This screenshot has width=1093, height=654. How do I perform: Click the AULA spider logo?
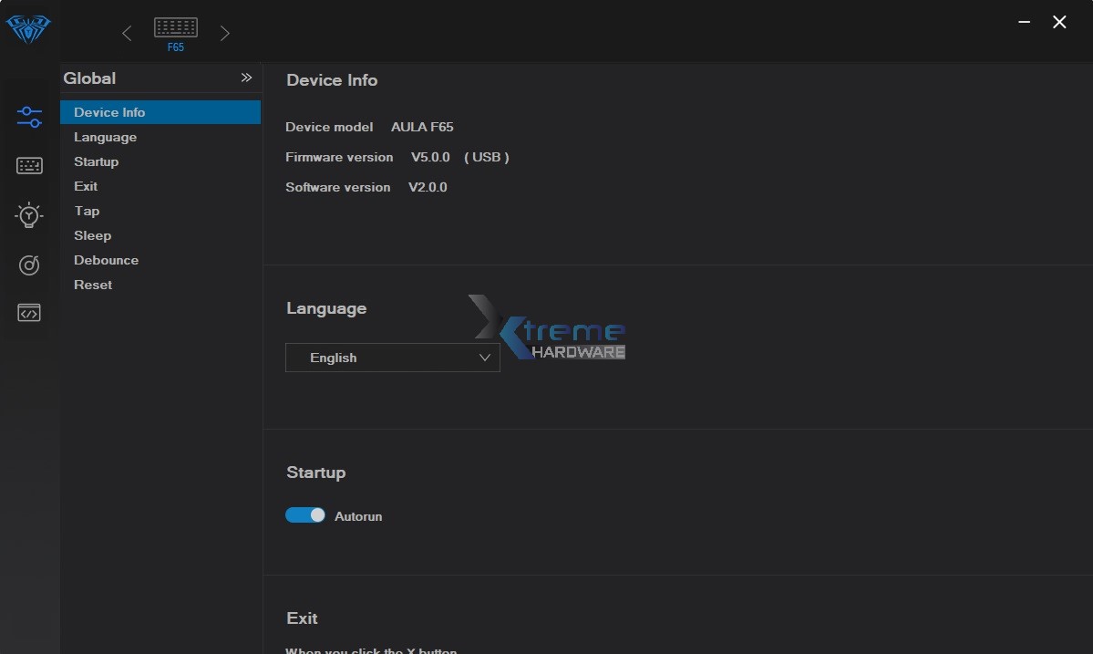coord(28,29)
